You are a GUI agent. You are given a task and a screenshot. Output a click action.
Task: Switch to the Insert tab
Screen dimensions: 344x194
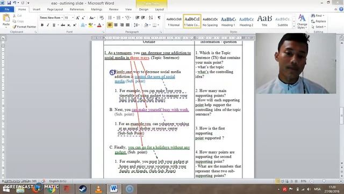click(37, 10)
